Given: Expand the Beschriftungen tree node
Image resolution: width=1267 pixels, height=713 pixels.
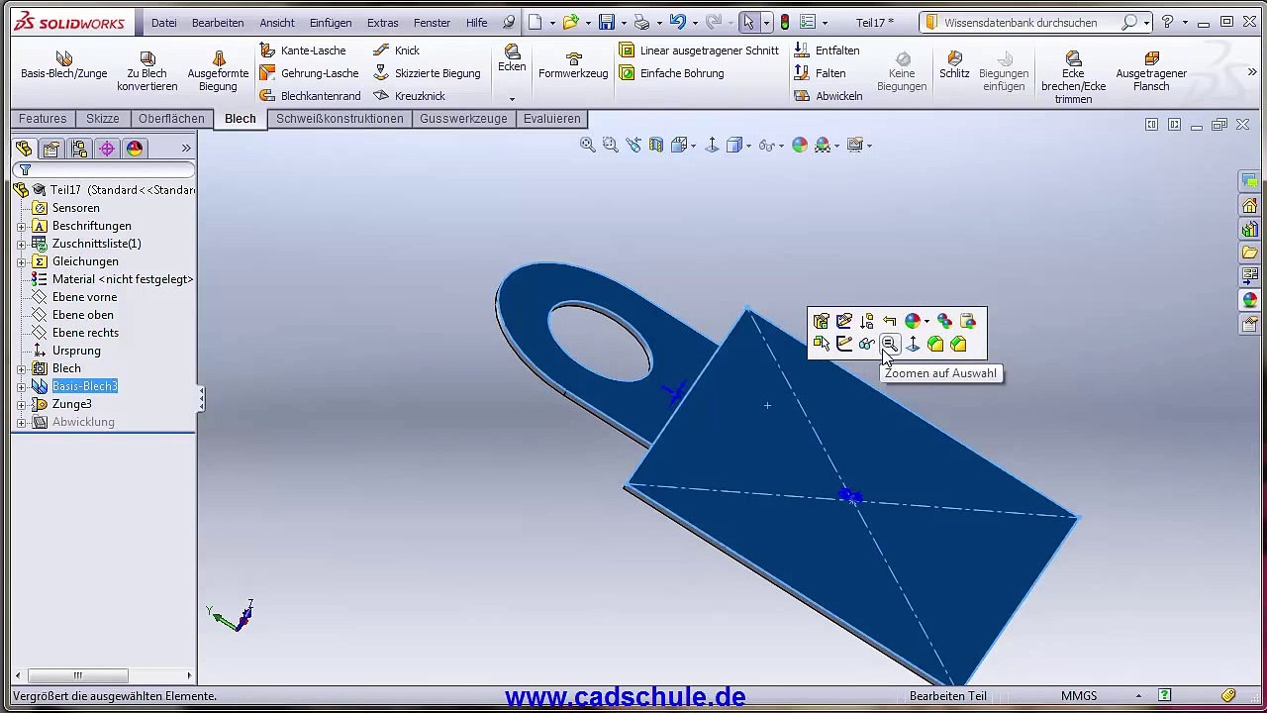Looking at the screenshot, I should click(x=22, y=226).
